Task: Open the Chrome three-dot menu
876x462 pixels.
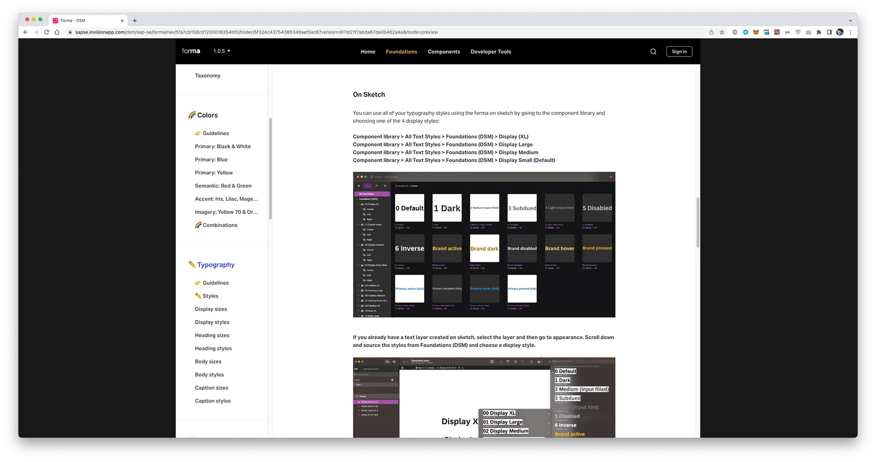Action: tap(850, 32)
